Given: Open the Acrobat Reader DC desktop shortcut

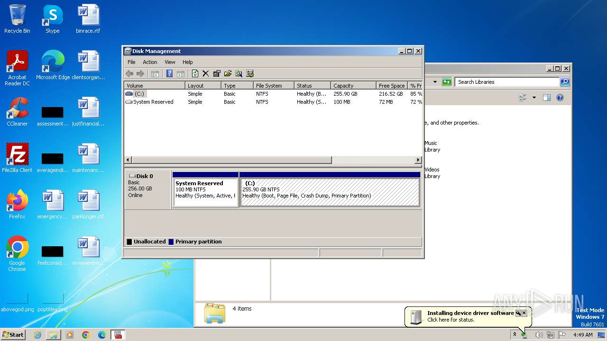Looking at the screenshot, I should pos(17,68).
